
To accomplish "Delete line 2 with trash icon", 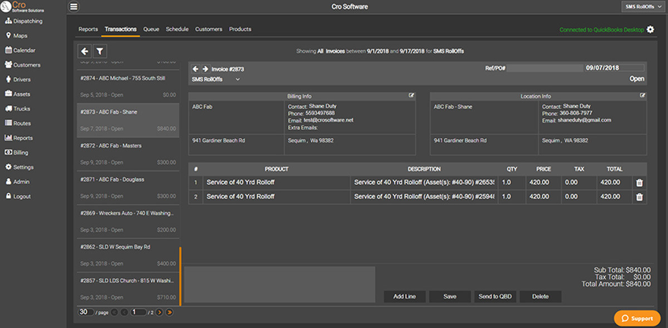I will pyautogui.click(x=639, y=197).
